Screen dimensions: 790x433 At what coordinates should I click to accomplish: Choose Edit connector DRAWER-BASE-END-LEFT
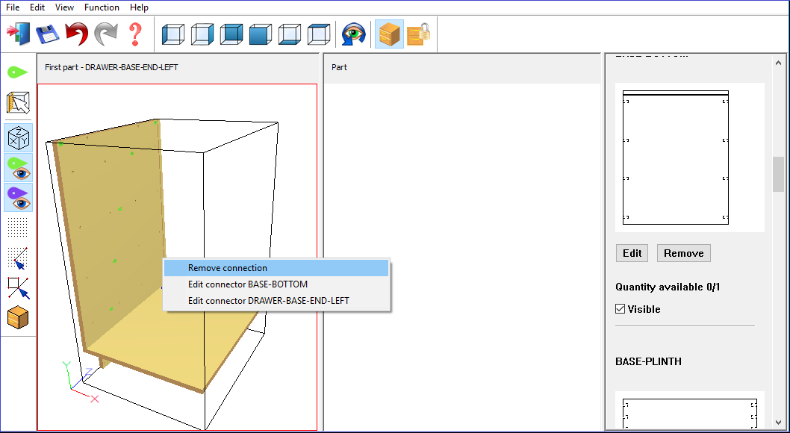276,301
